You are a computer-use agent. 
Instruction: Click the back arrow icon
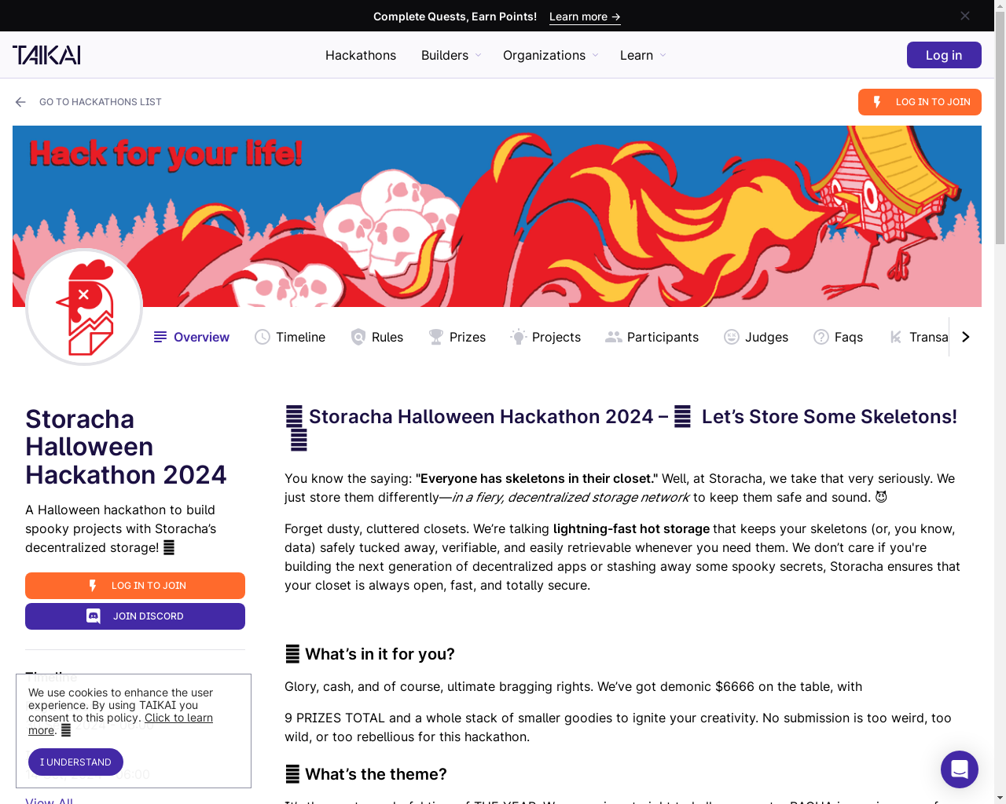click(20, 102)
